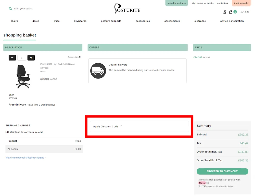The width and height of the screenshot is (255, 196).
Task: Open the desks menu
Action: (36, 21)
